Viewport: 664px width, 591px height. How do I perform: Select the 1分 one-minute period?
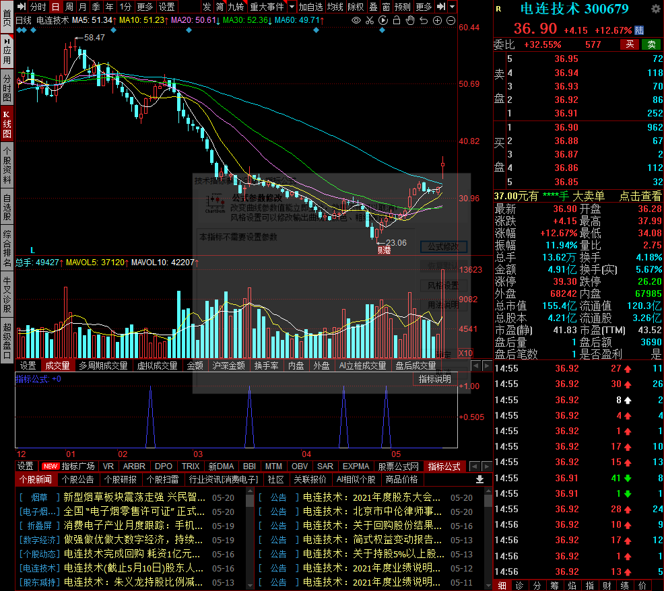(125, 7)
